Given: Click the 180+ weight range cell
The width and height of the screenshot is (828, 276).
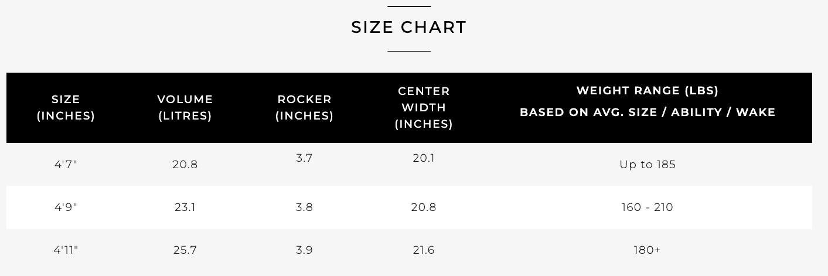Looking at the screenshot, I should 648,250.
